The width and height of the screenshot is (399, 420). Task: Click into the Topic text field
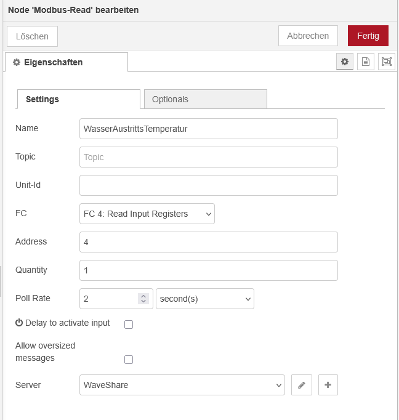209,157
